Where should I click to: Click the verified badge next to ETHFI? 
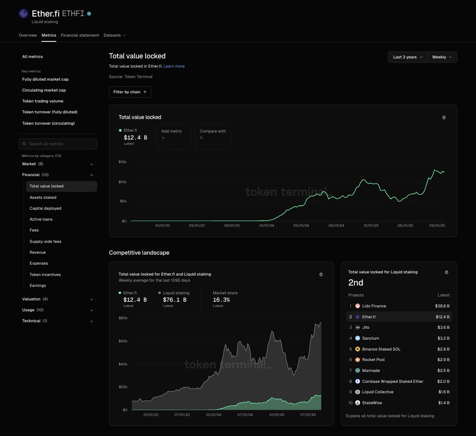pos(89,14)
